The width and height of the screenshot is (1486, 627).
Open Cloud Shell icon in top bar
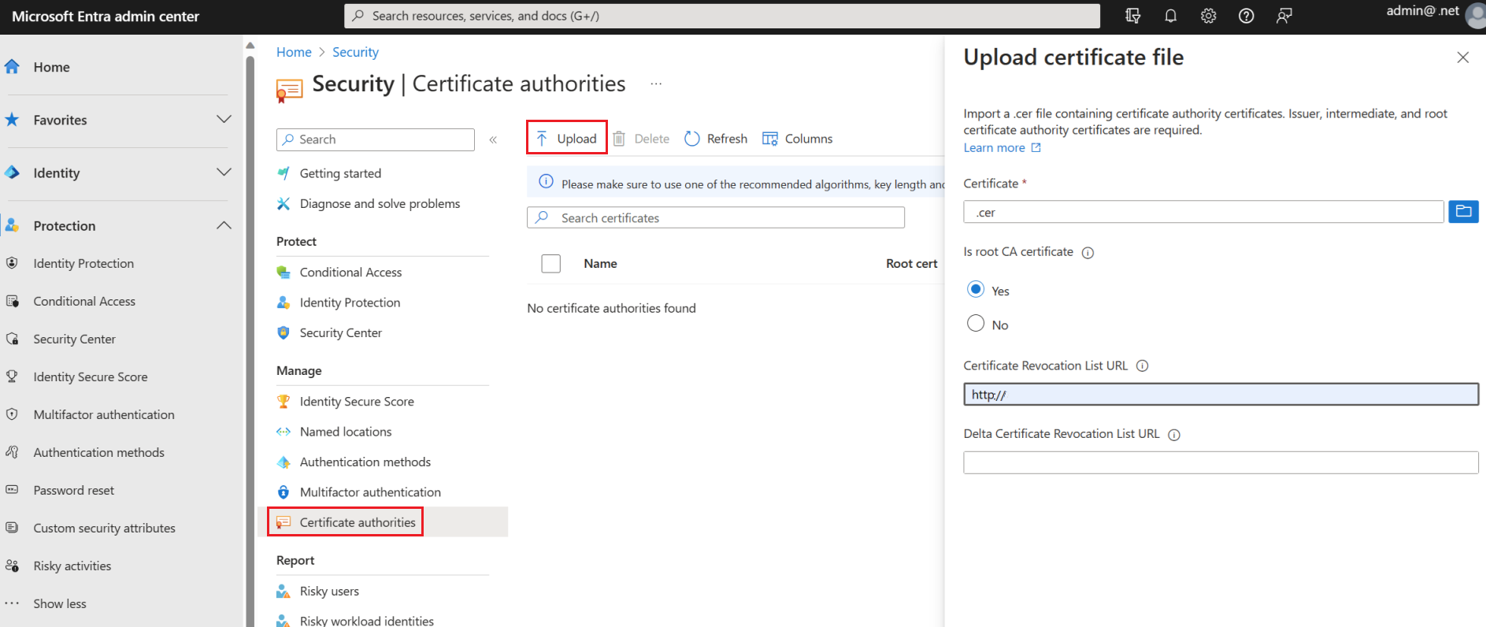[1133, 16]
